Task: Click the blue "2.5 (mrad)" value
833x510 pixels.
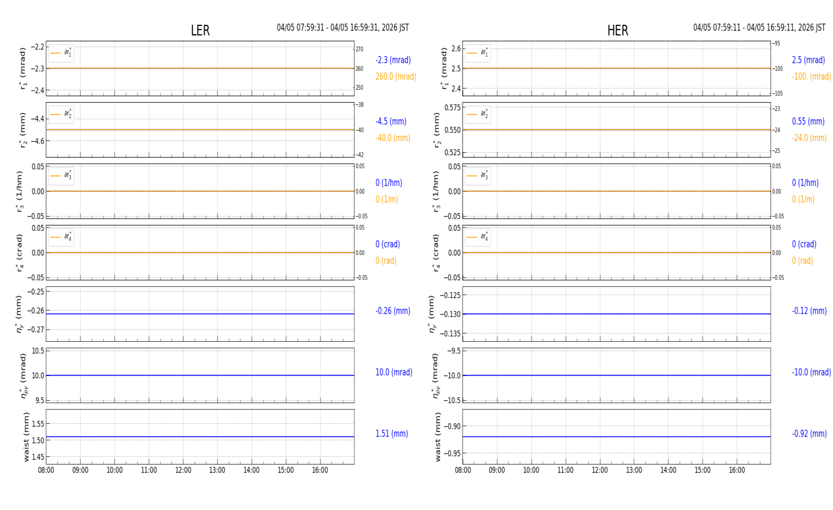Action: (808, 60)
